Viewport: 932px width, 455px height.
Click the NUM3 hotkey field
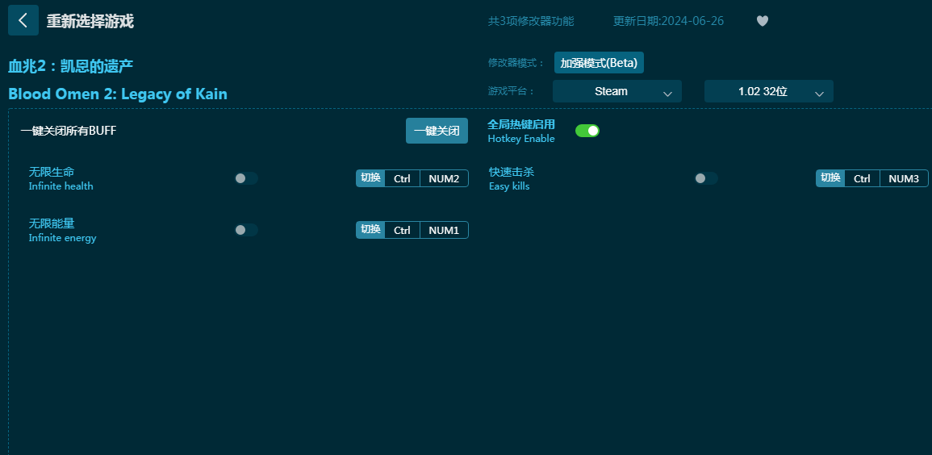coord(904,178)
